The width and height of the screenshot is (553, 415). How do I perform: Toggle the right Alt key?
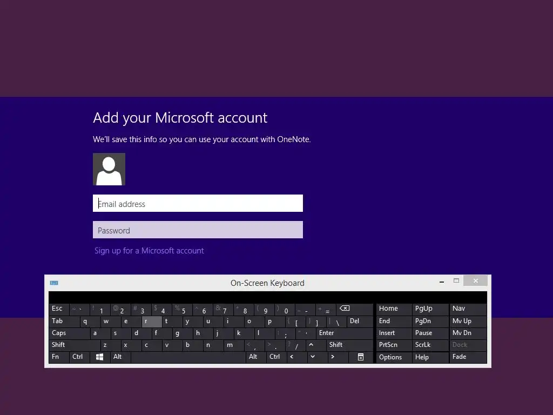click(255, 357)
